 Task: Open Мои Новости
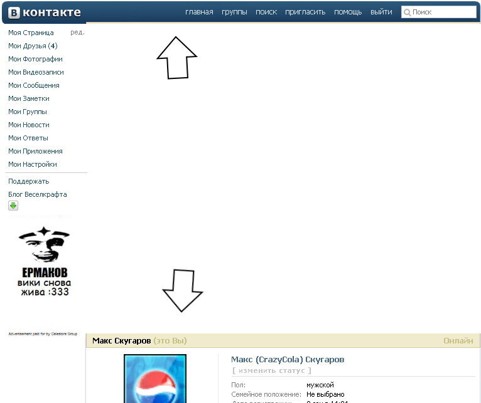(x=29, y=125)
